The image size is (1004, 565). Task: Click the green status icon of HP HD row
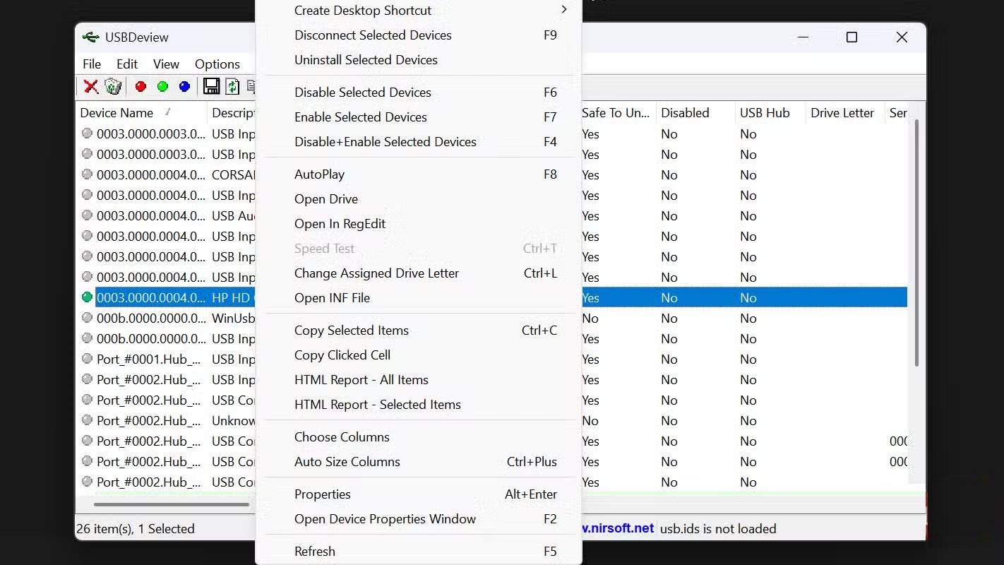(87, 297)
